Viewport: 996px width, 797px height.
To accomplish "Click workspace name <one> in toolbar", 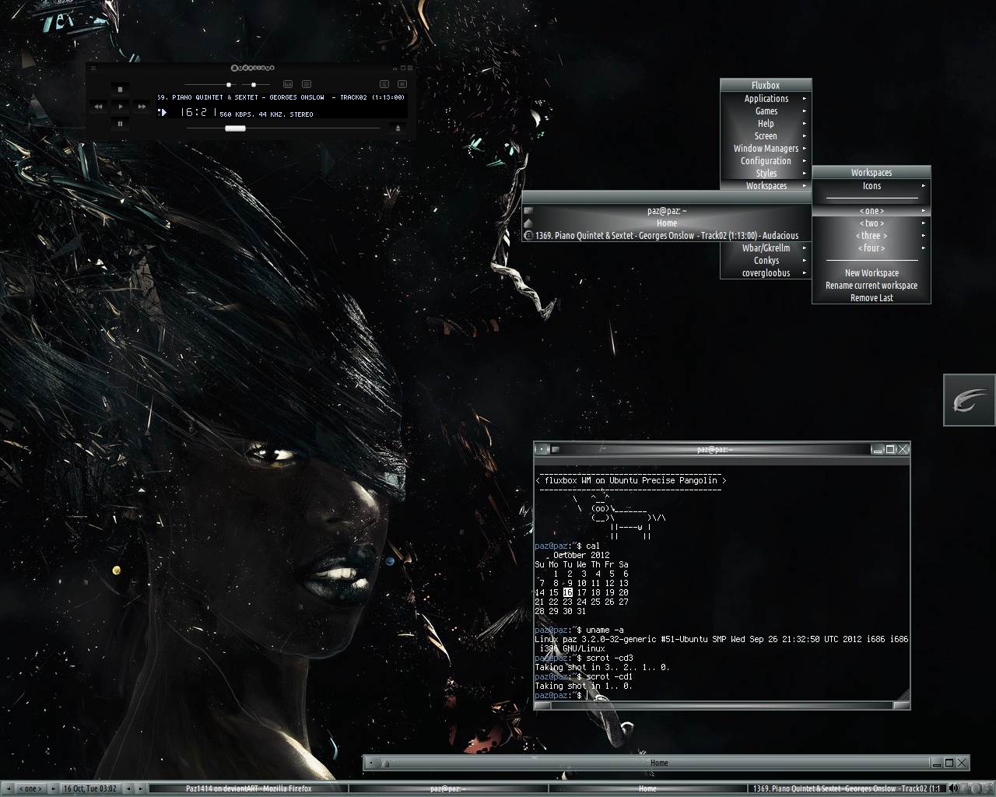I will coord(31,788).
